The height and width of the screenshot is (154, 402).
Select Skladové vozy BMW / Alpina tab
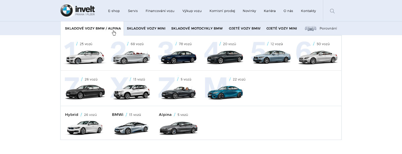coord(93,28)
